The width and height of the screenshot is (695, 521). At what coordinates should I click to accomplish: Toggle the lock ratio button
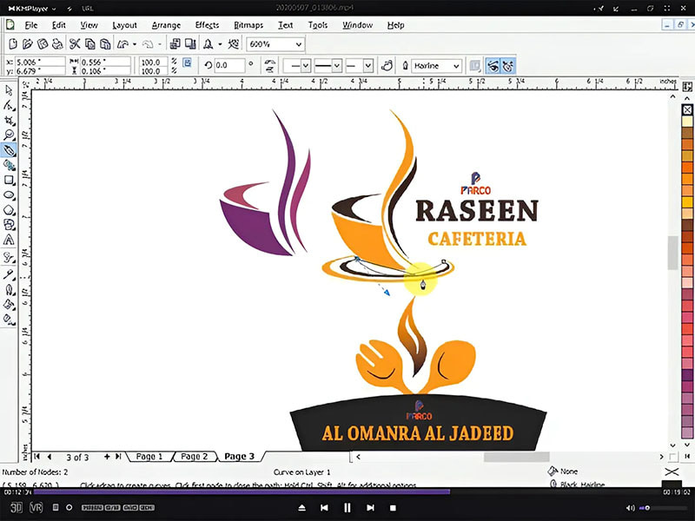(187, 63)
